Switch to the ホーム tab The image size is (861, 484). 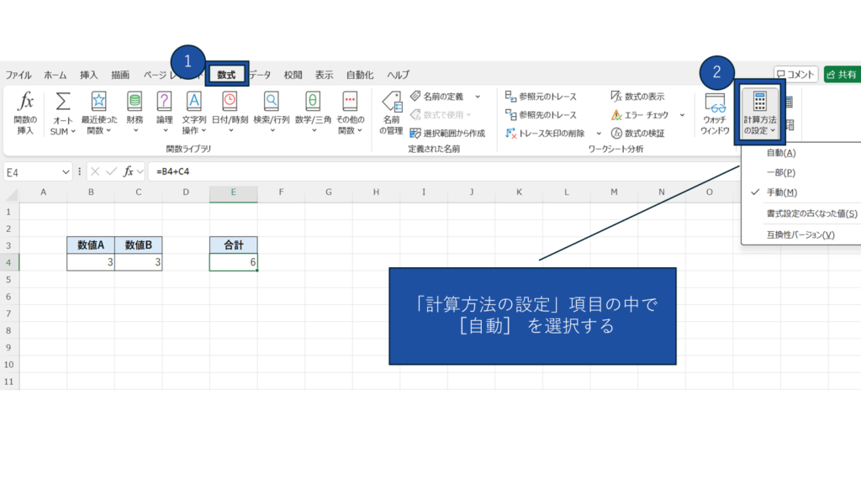click(55, 75)
